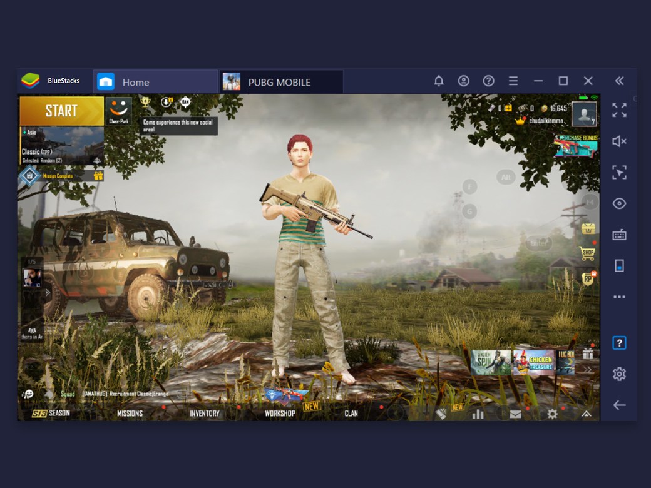
Task: Open Squad chat channel
Action: pyautogui.click(x=68, y=394)
